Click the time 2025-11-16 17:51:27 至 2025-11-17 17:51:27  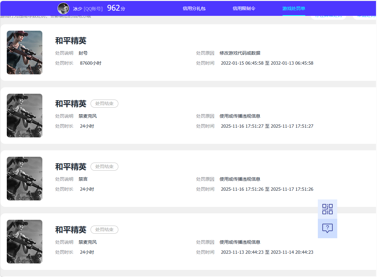click(x=267, y=126)
